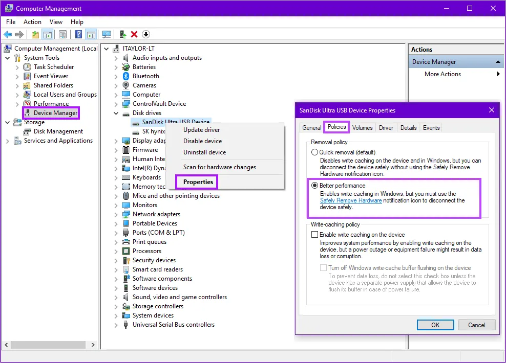The height and width of the screenshot is (363, 506).
Task: Select Device Manager in the left tree
Action: point(55,113)
